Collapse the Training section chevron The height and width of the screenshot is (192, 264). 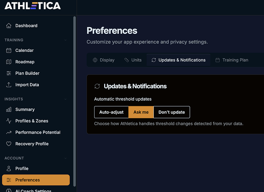66,40
